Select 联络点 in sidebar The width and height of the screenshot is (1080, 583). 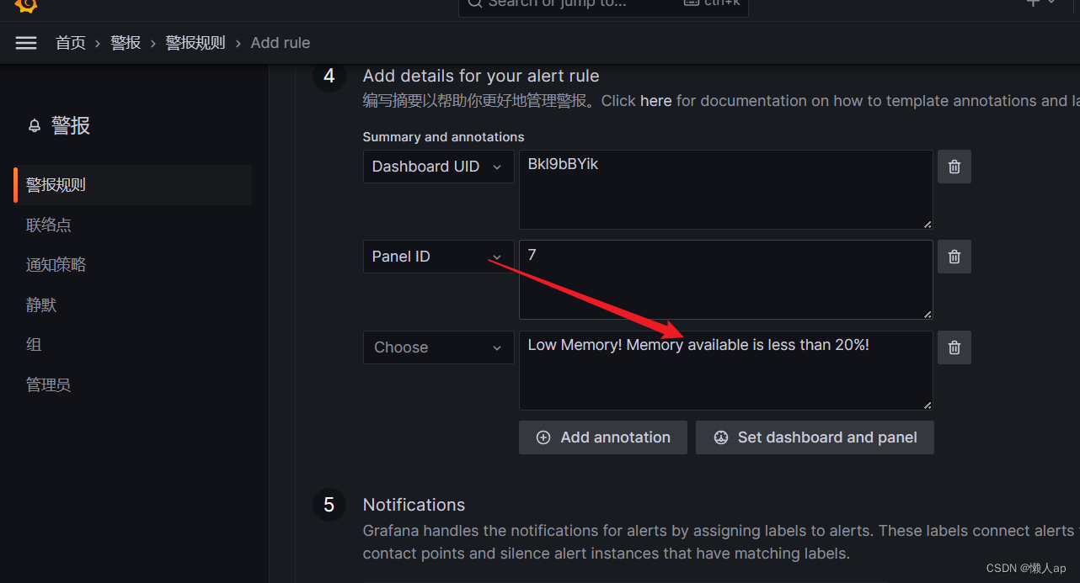click(x=49, y=225)
